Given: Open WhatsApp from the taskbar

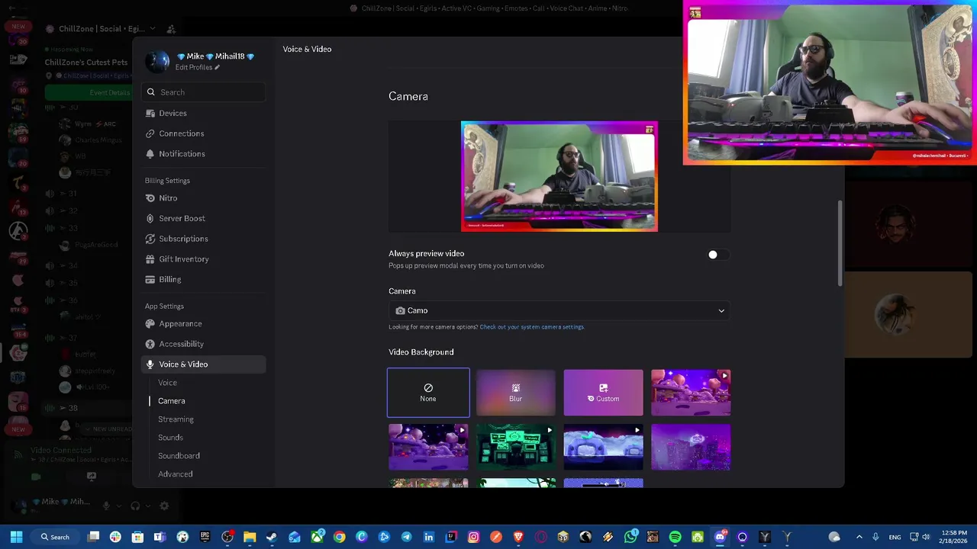Looking at the screenshot, I should click(x=630, y=537).
